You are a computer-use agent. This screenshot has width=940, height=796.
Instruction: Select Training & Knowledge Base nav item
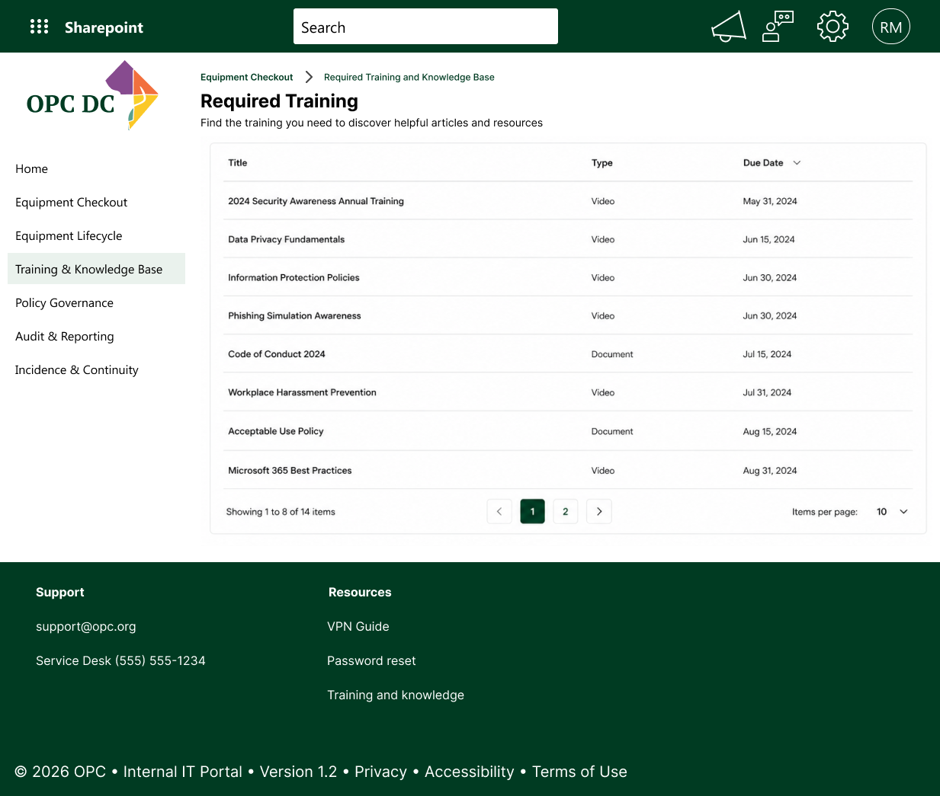[96, 269]
